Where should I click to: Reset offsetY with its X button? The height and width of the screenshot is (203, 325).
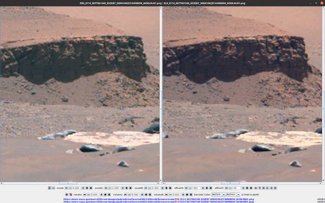[251, 188]
